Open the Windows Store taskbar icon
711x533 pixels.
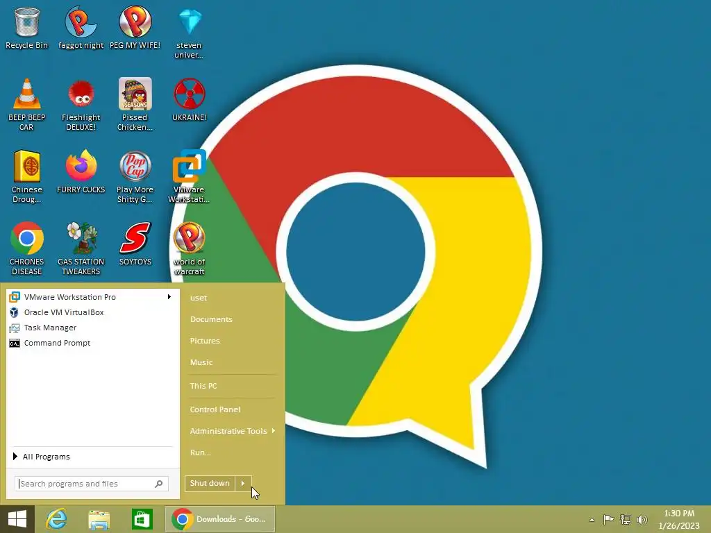[142, 519]
